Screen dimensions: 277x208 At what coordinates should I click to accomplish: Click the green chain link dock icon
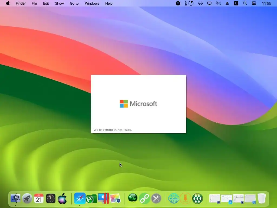pos(144,198)
